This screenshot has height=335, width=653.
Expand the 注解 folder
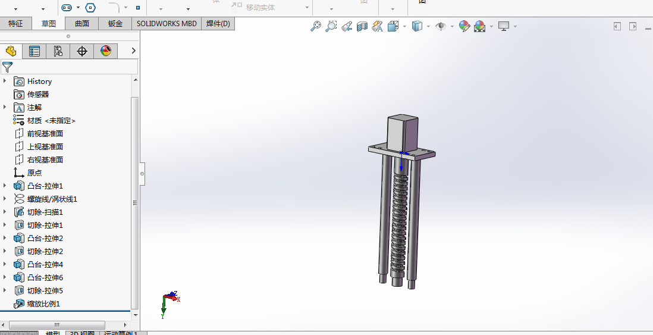[5, 107]
